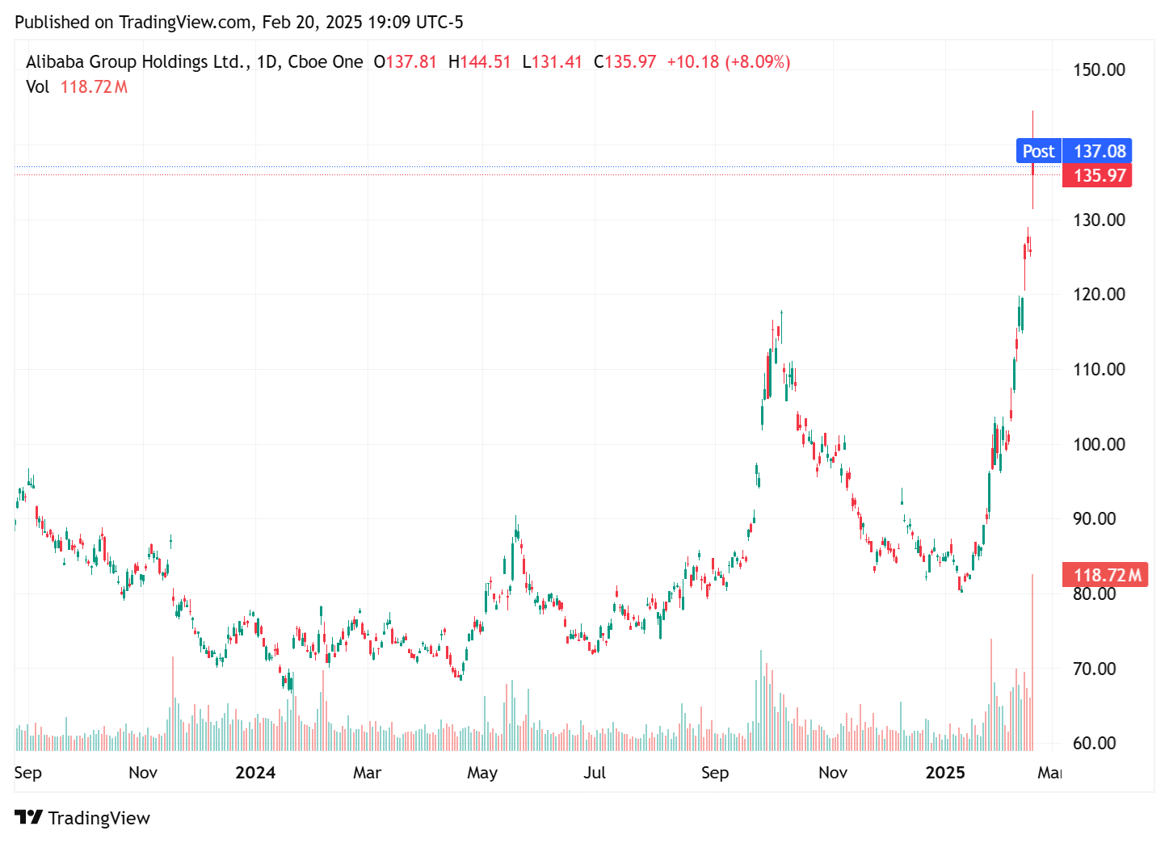Click the open value O137.81 in legend
Image resolution: width=1169 pixels, height=843 pixels.
(x=405, y=61)
